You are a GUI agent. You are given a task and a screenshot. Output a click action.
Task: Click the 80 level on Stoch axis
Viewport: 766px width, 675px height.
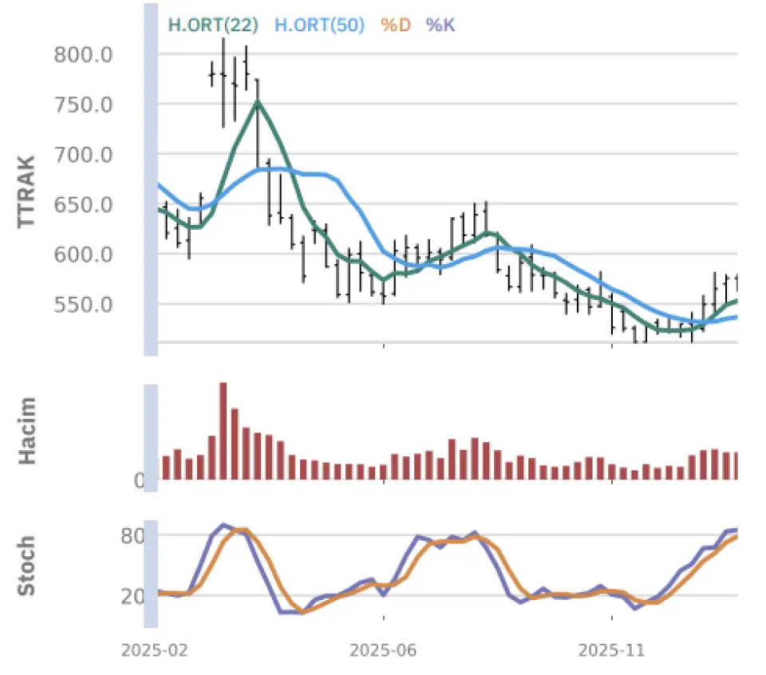tap(132, 535)
